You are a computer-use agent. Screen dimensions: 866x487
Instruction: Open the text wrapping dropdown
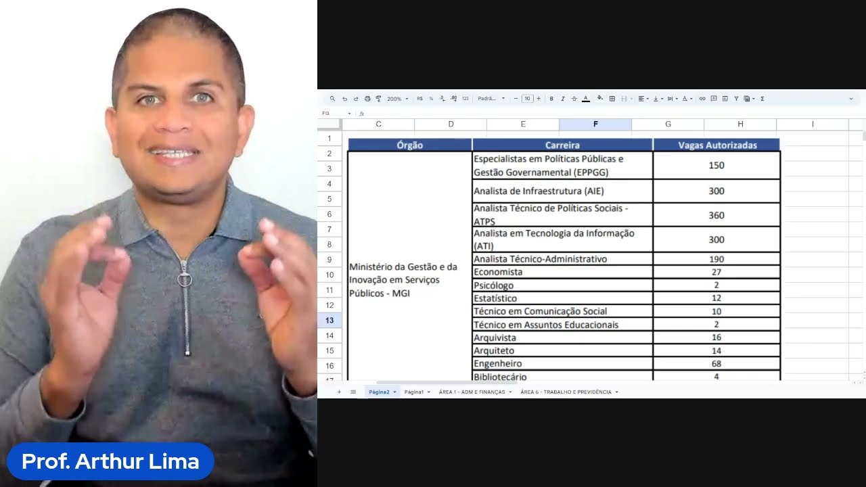673,99
